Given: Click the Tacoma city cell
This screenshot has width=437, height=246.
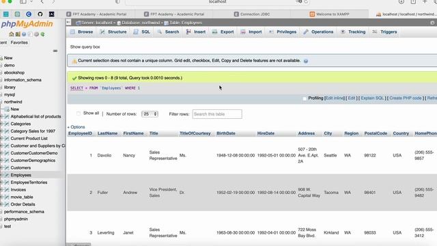Looking at the screenshot, I should tap(331, 193).
